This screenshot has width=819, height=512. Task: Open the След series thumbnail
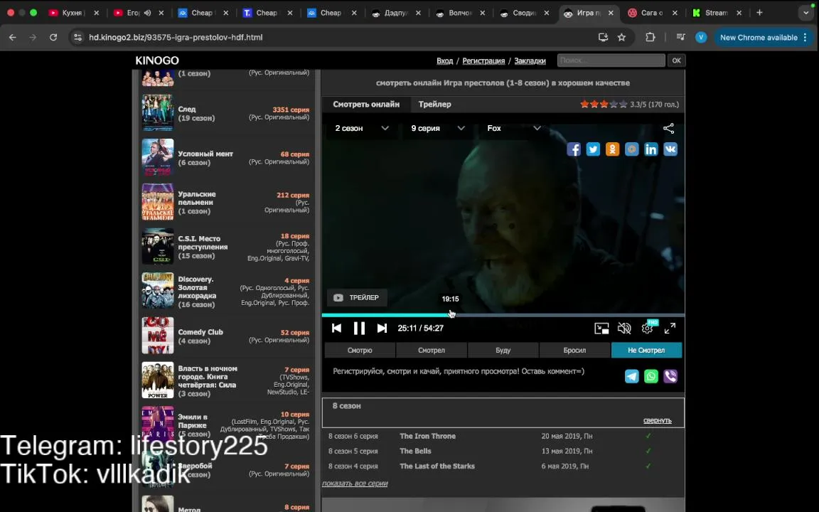158,113
